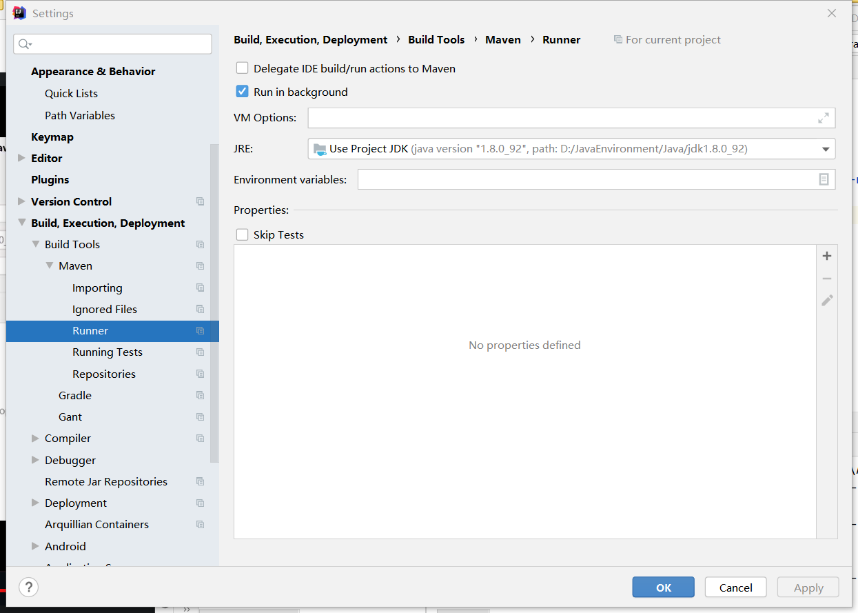Select Gradle settings
The width and height of the screenshot is (858, 613).
coord(75,395)
